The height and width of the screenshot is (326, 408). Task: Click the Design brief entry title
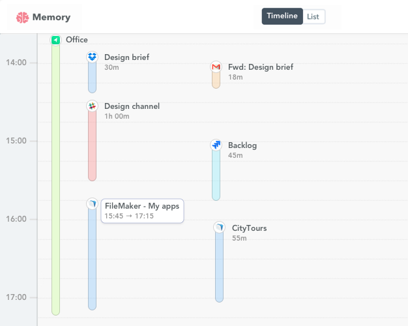[126, 57]
